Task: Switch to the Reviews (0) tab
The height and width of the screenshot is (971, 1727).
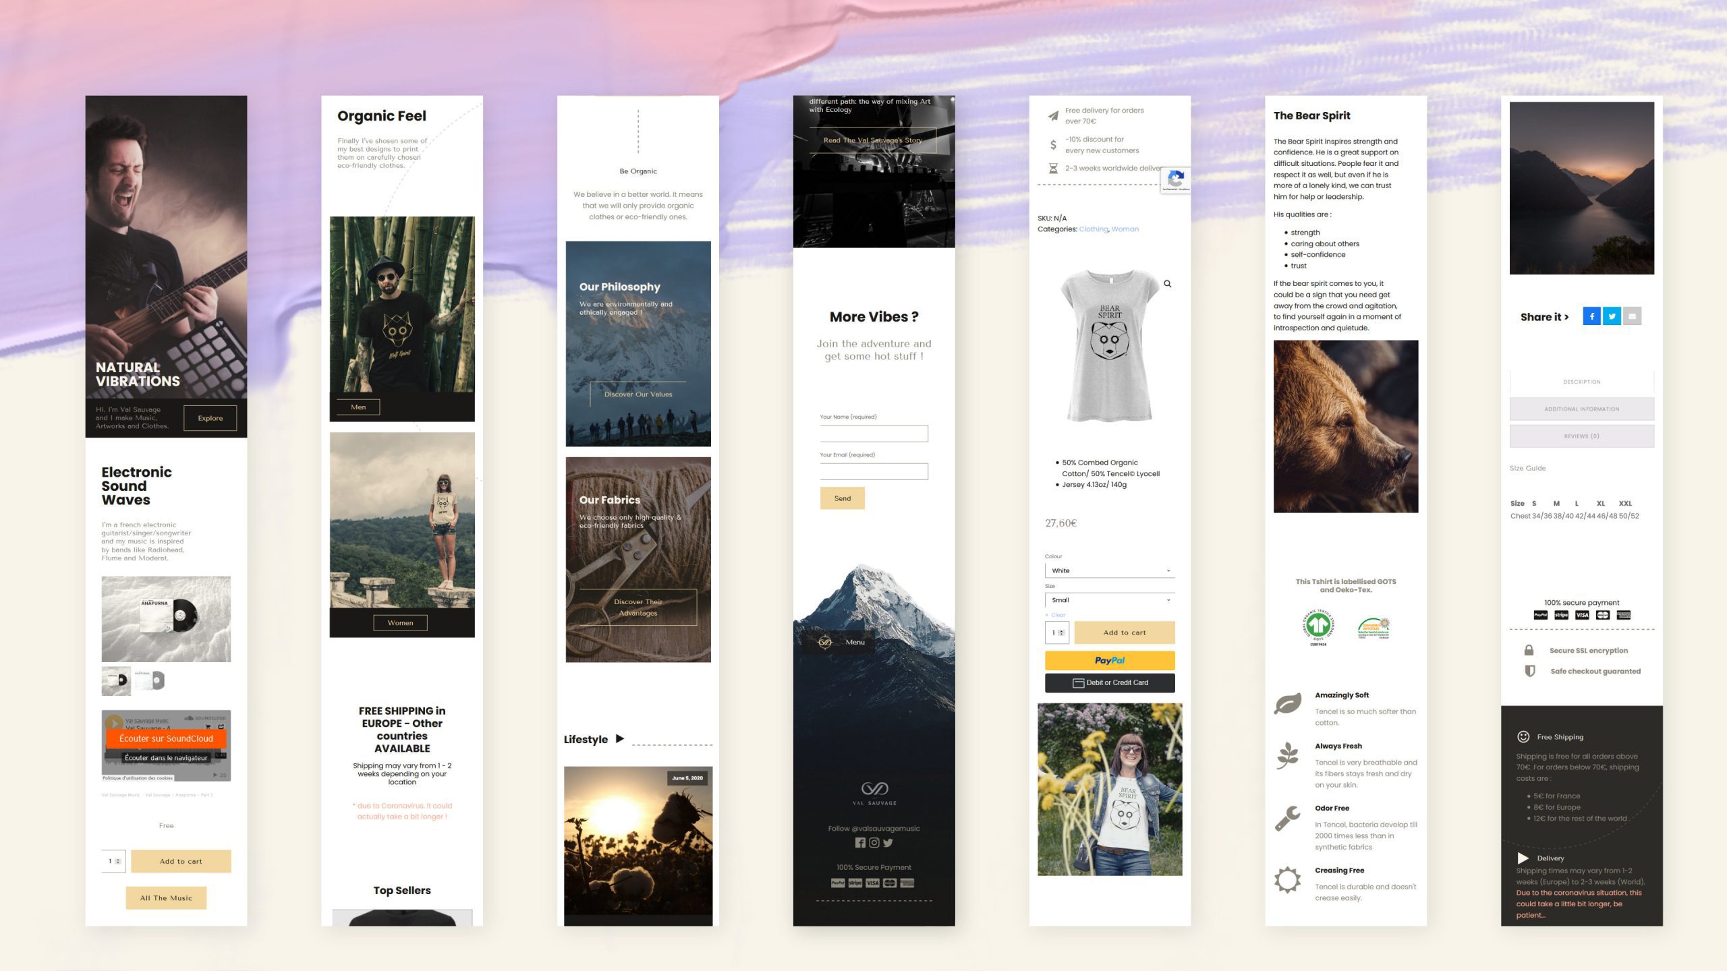Action: click(1581, 436)
